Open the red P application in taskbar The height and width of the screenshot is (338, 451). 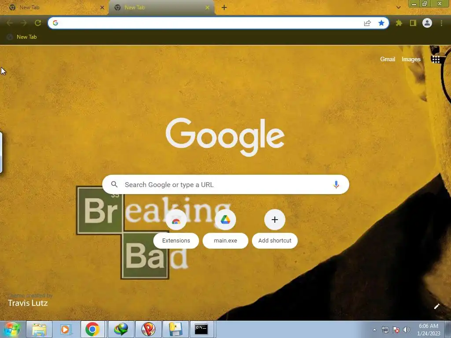pyautogui.click(x=148, y=329)
